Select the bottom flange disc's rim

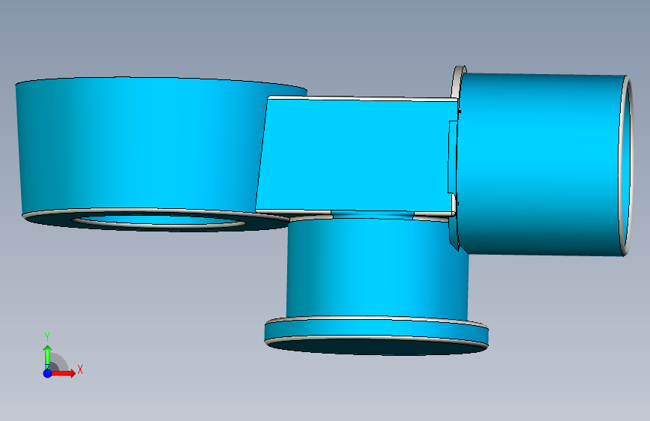(376, 330)
